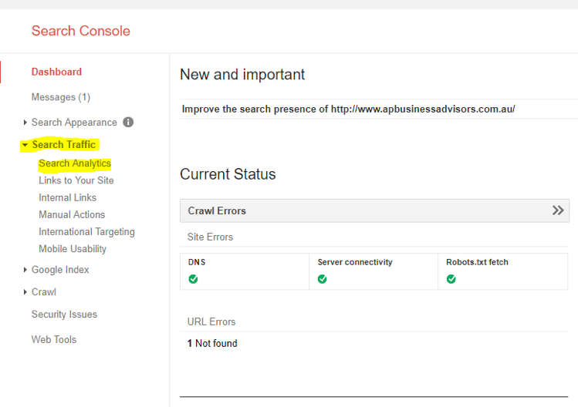
Task: Open the Internal Links page
Action: (68, 197)
